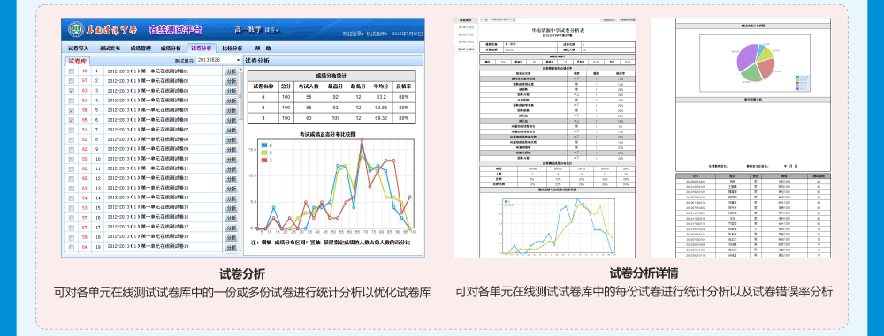Click the scroll-up arrow of the paper list

click(240, 70)
